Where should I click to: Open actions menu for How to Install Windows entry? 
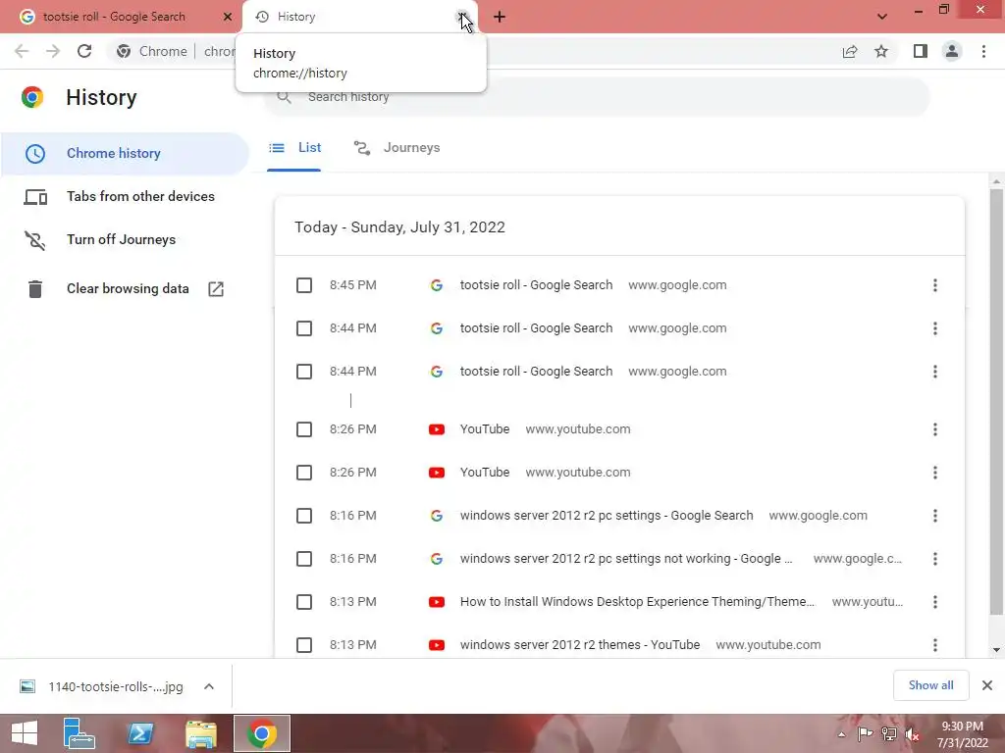[935, 602]
